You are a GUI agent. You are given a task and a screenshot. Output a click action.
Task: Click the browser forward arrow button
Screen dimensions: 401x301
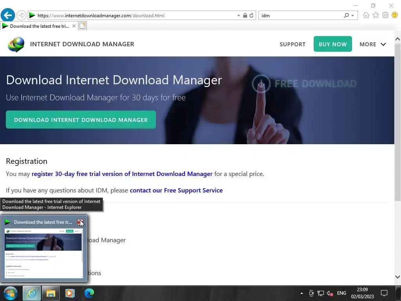tap(22, 15)
